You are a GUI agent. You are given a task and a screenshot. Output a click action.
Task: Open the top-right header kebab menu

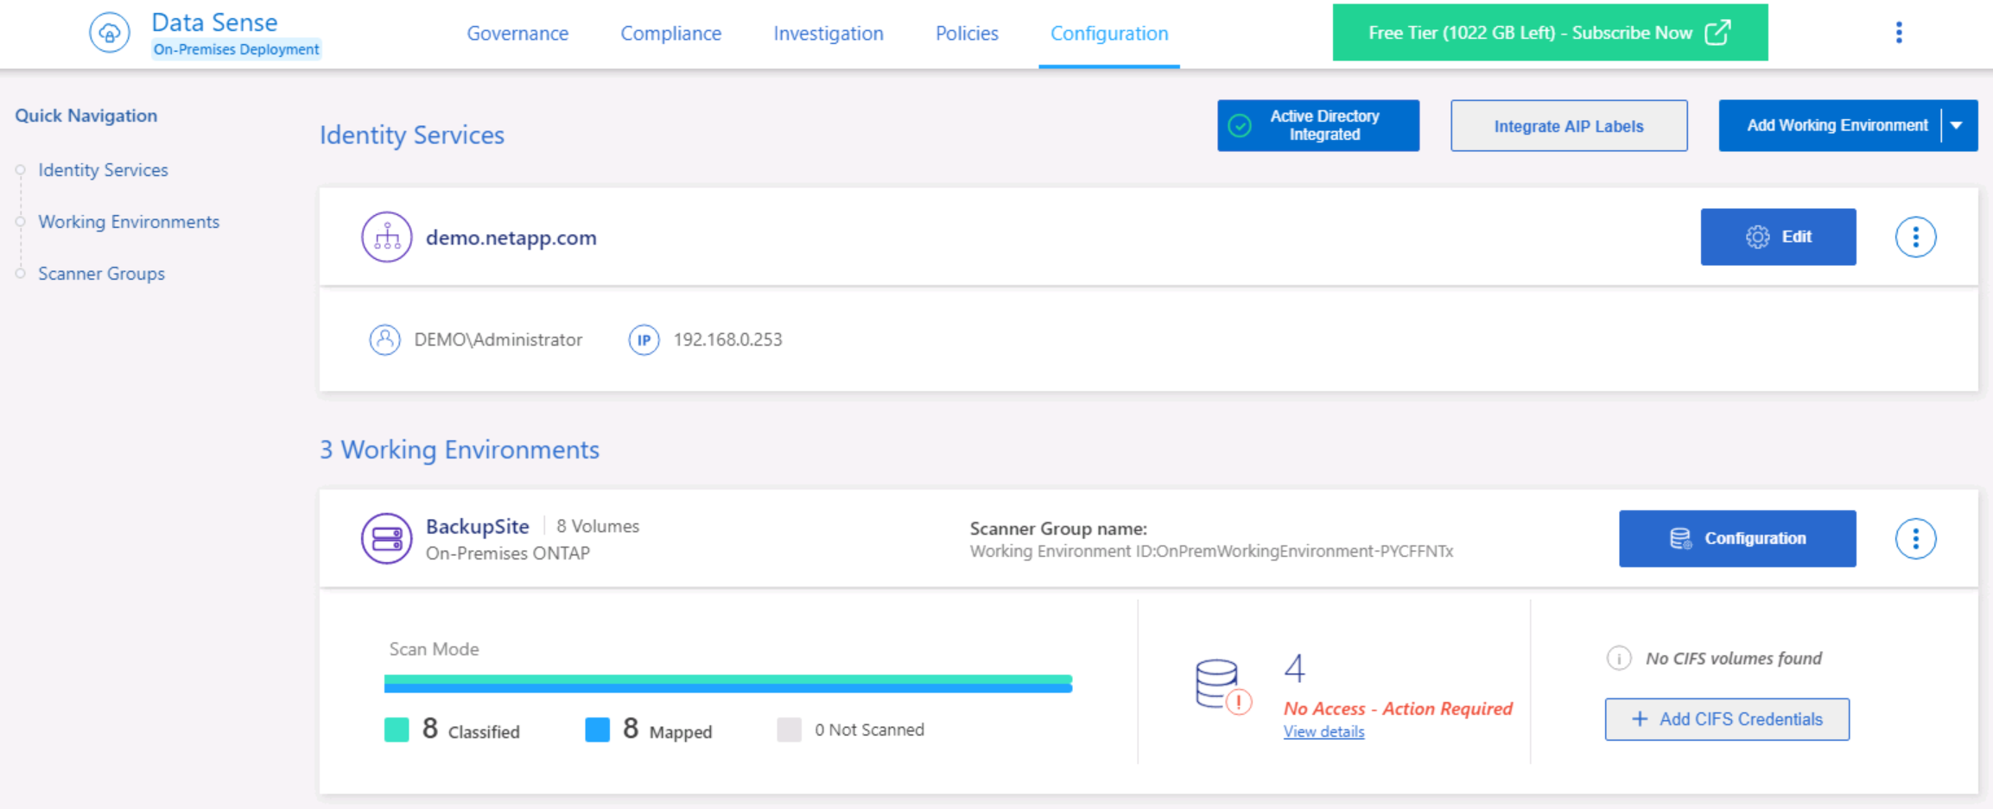(x=1899, y=33)
